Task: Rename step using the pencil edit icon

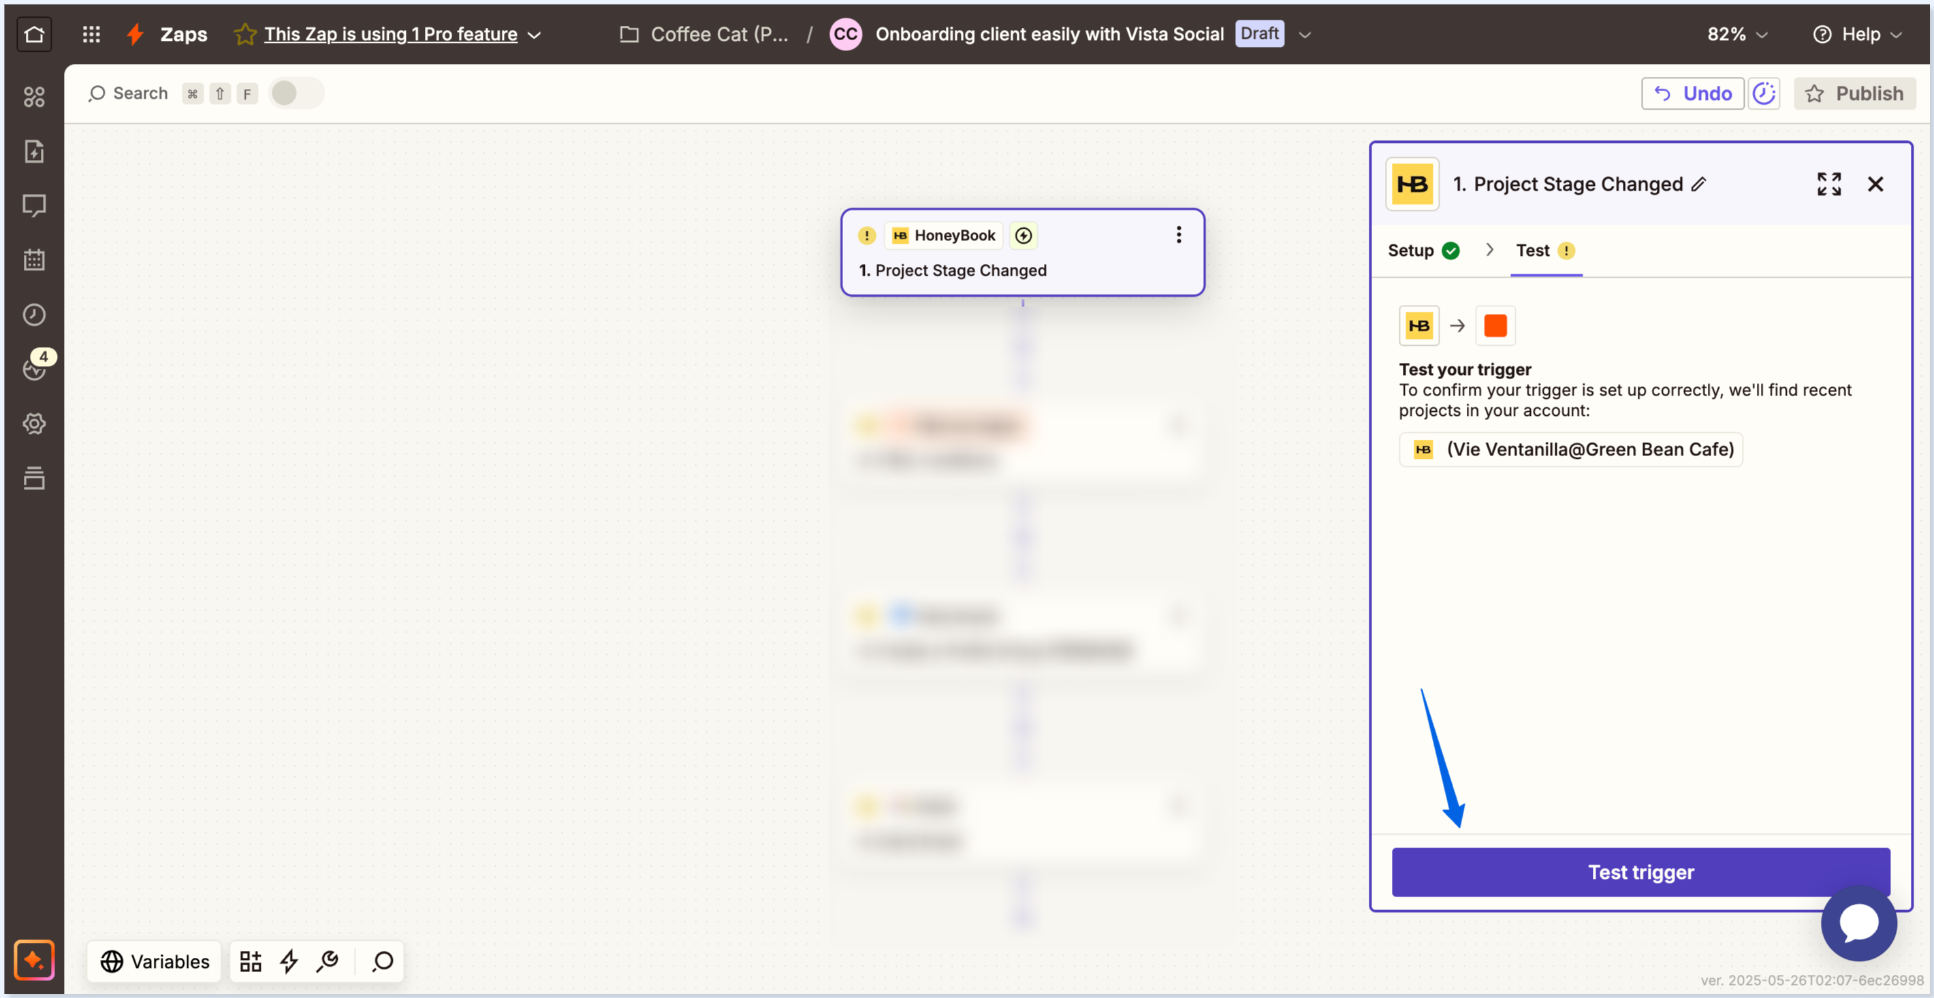Action: coord(1699,184)
